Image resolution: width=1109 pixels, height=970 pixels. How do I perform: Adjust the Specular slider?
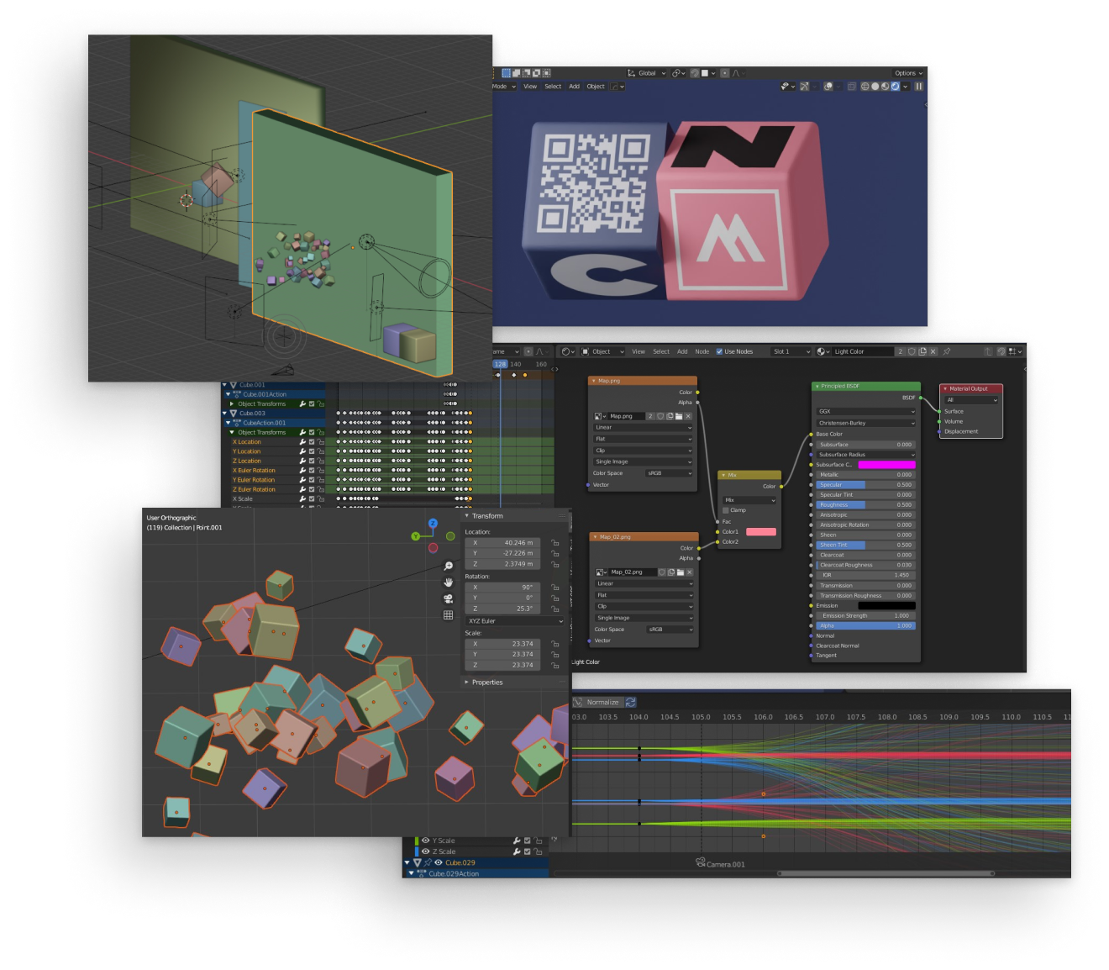[x=865, y=485]
